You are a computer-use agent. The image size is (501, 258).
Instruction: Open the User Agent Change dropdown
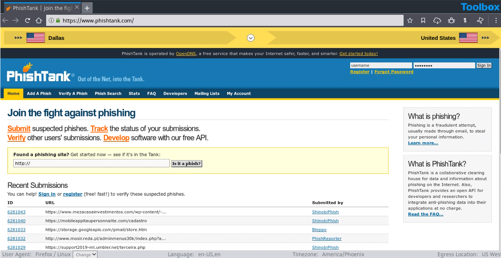(x=85, y=254)
